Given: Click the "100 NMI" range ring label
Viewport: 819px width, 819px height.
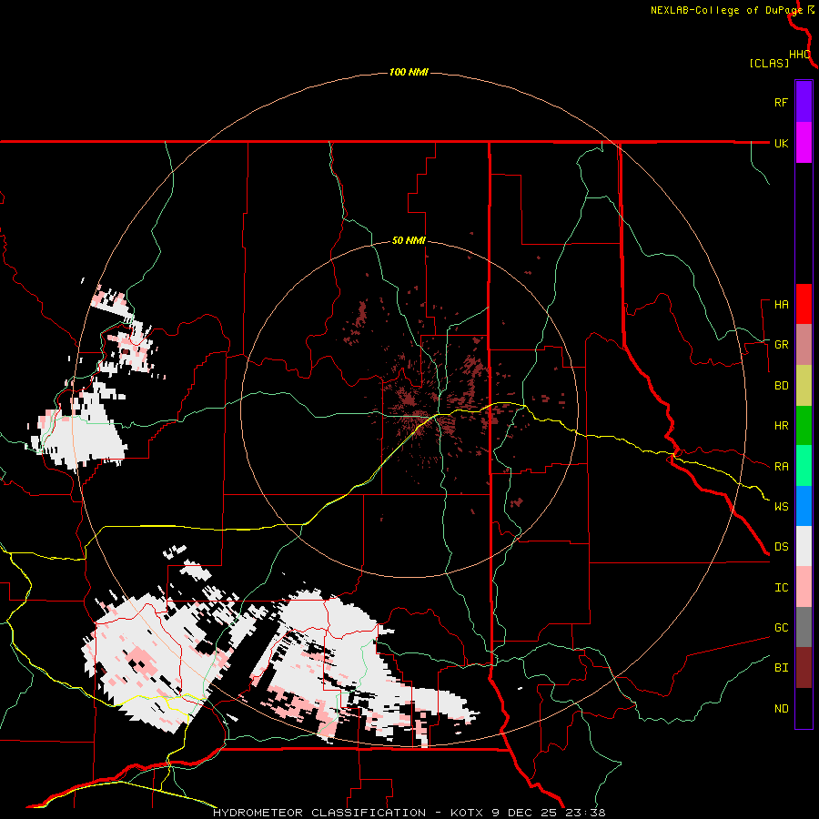Looking at the screenshot, I should tap(409, 72).
